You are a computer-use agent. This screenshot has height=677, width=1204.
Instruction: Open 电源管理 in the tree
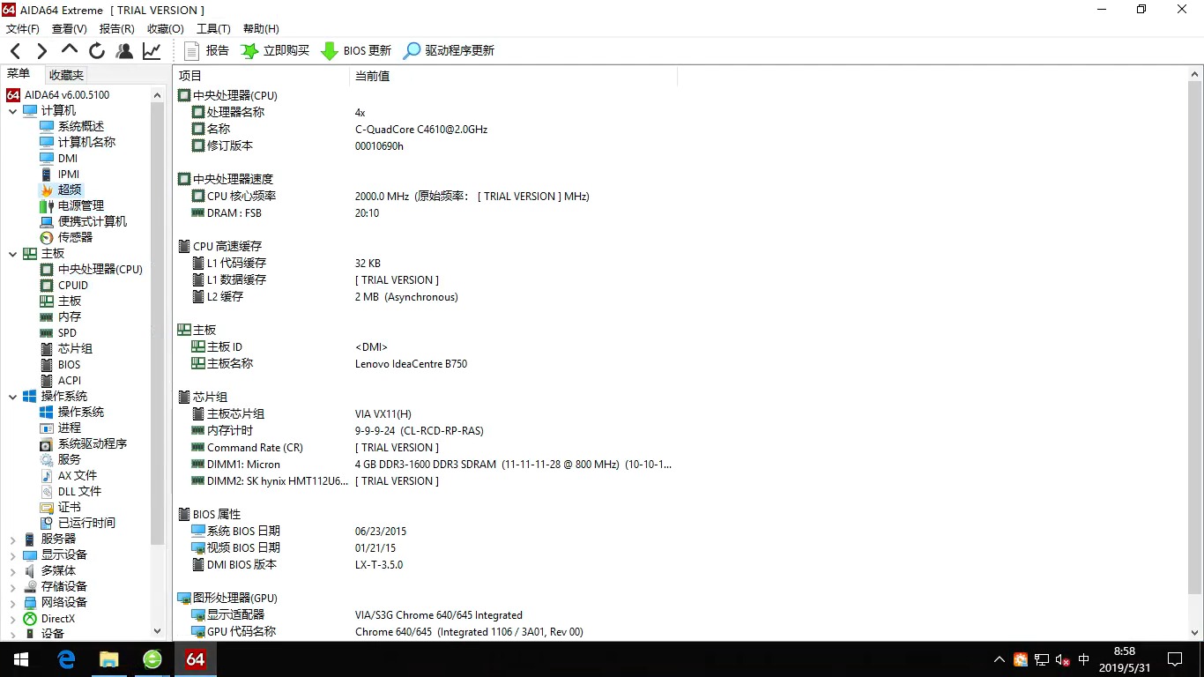pos(71,206)
